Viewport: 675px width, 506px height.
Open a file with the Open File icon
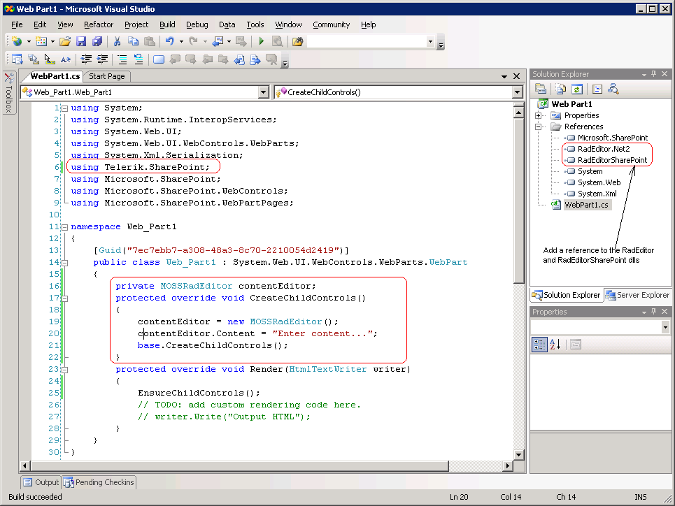pos(65,41)
